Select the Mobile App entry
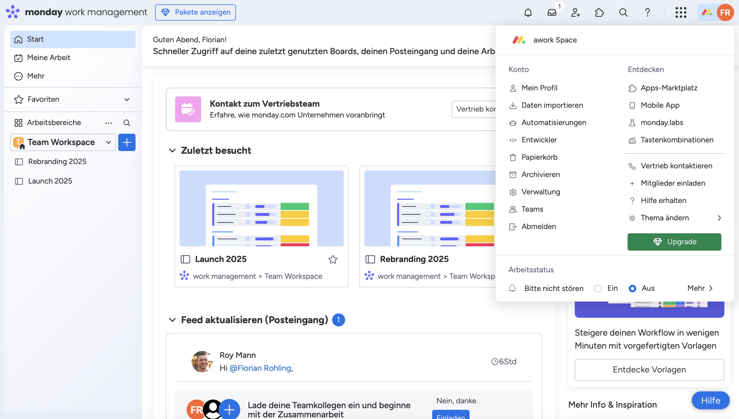739x419 pixels. [x=654, y=105]
